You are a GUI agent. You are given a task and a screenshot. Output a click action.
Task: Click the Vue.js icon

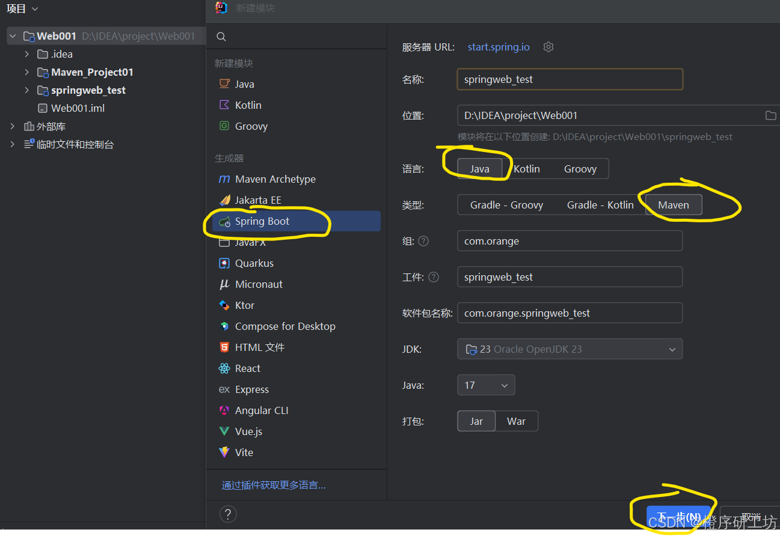(224, 431)
